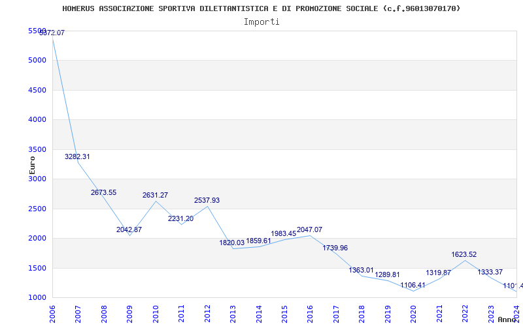Click the 2022 year axis label
Image resolution: width=523 pixels, height=326 pixels.
(465, 314)
